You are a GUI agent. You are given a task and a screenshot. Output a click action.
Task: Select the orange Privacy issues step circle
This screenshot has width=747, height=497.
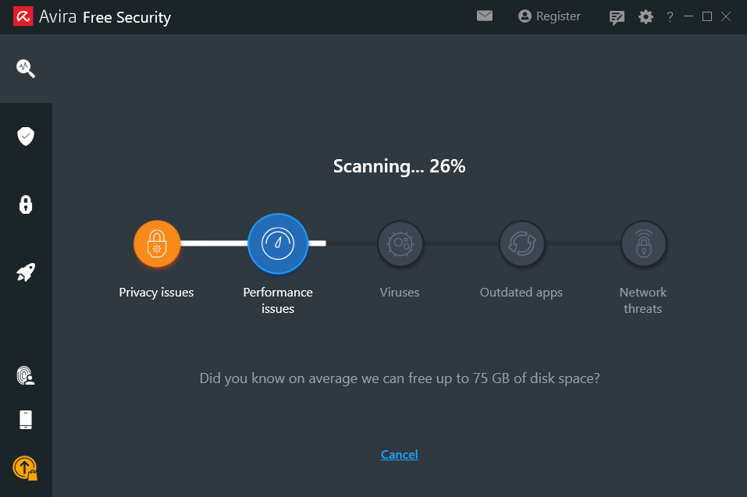(x=157, y=243)
